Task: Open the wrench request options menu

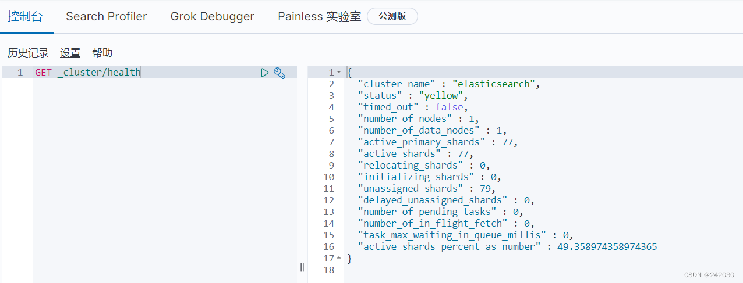Action: tap(279, 73)
